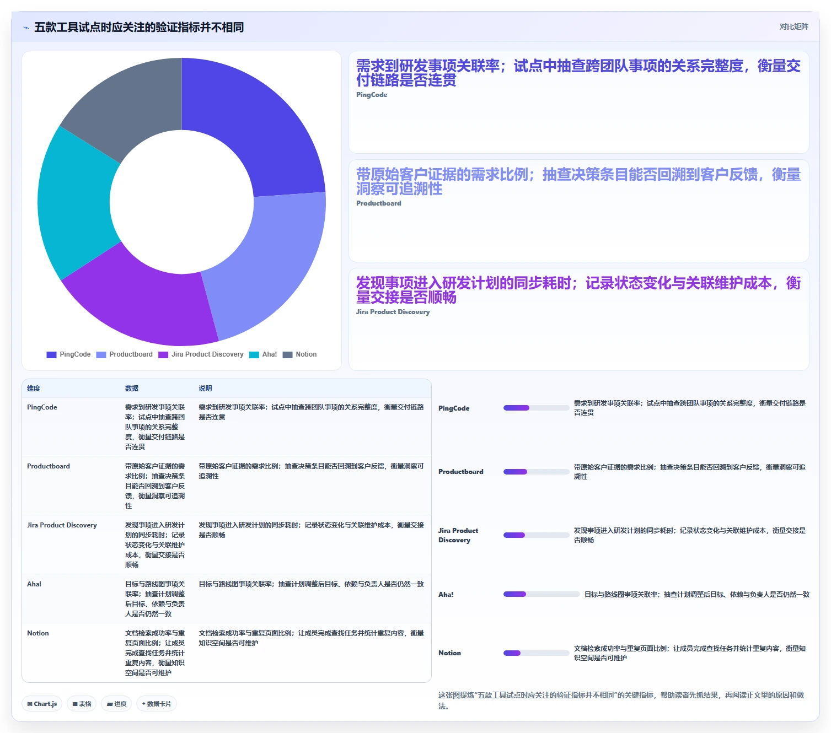Click the Productboard progress bar

[x=536, y=472]
